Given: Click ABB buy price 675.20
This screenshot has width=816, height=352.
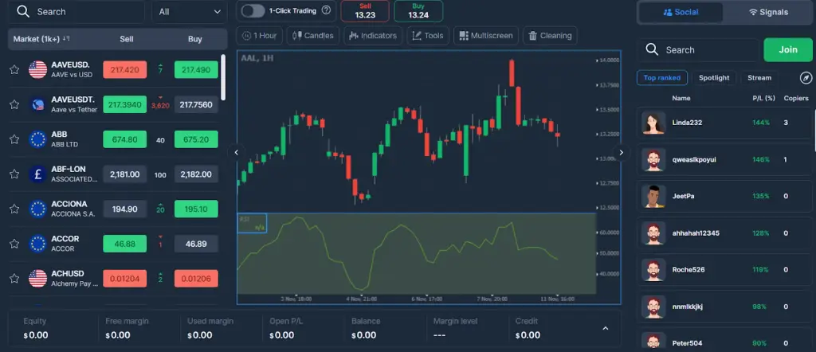Looking at the screenshot, I should point(196,139).
